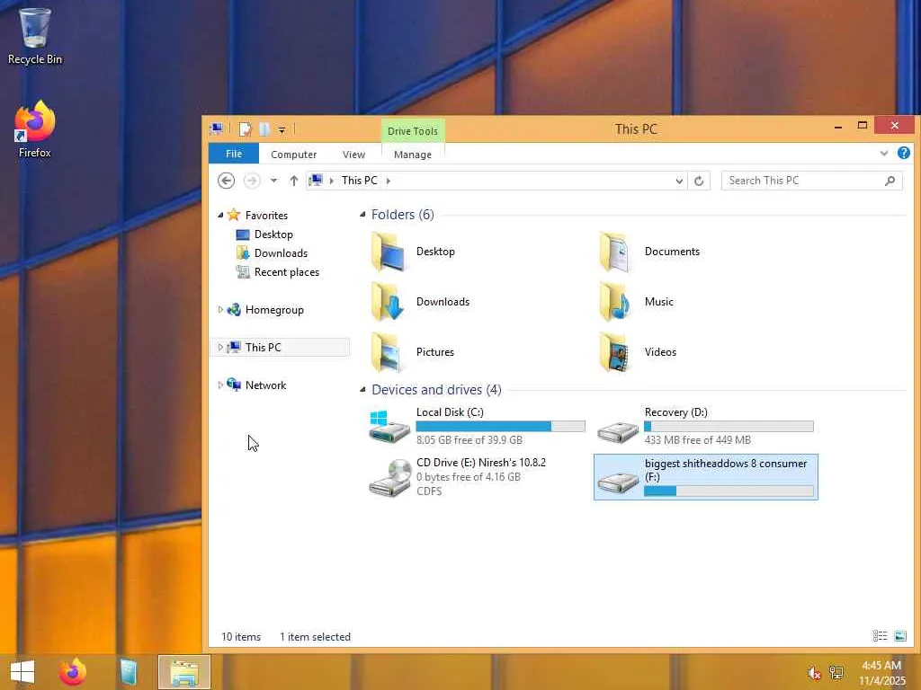Screen dimensions: 921x690
Task: Collapse the Folders (6) group
Action: [363, 215]
